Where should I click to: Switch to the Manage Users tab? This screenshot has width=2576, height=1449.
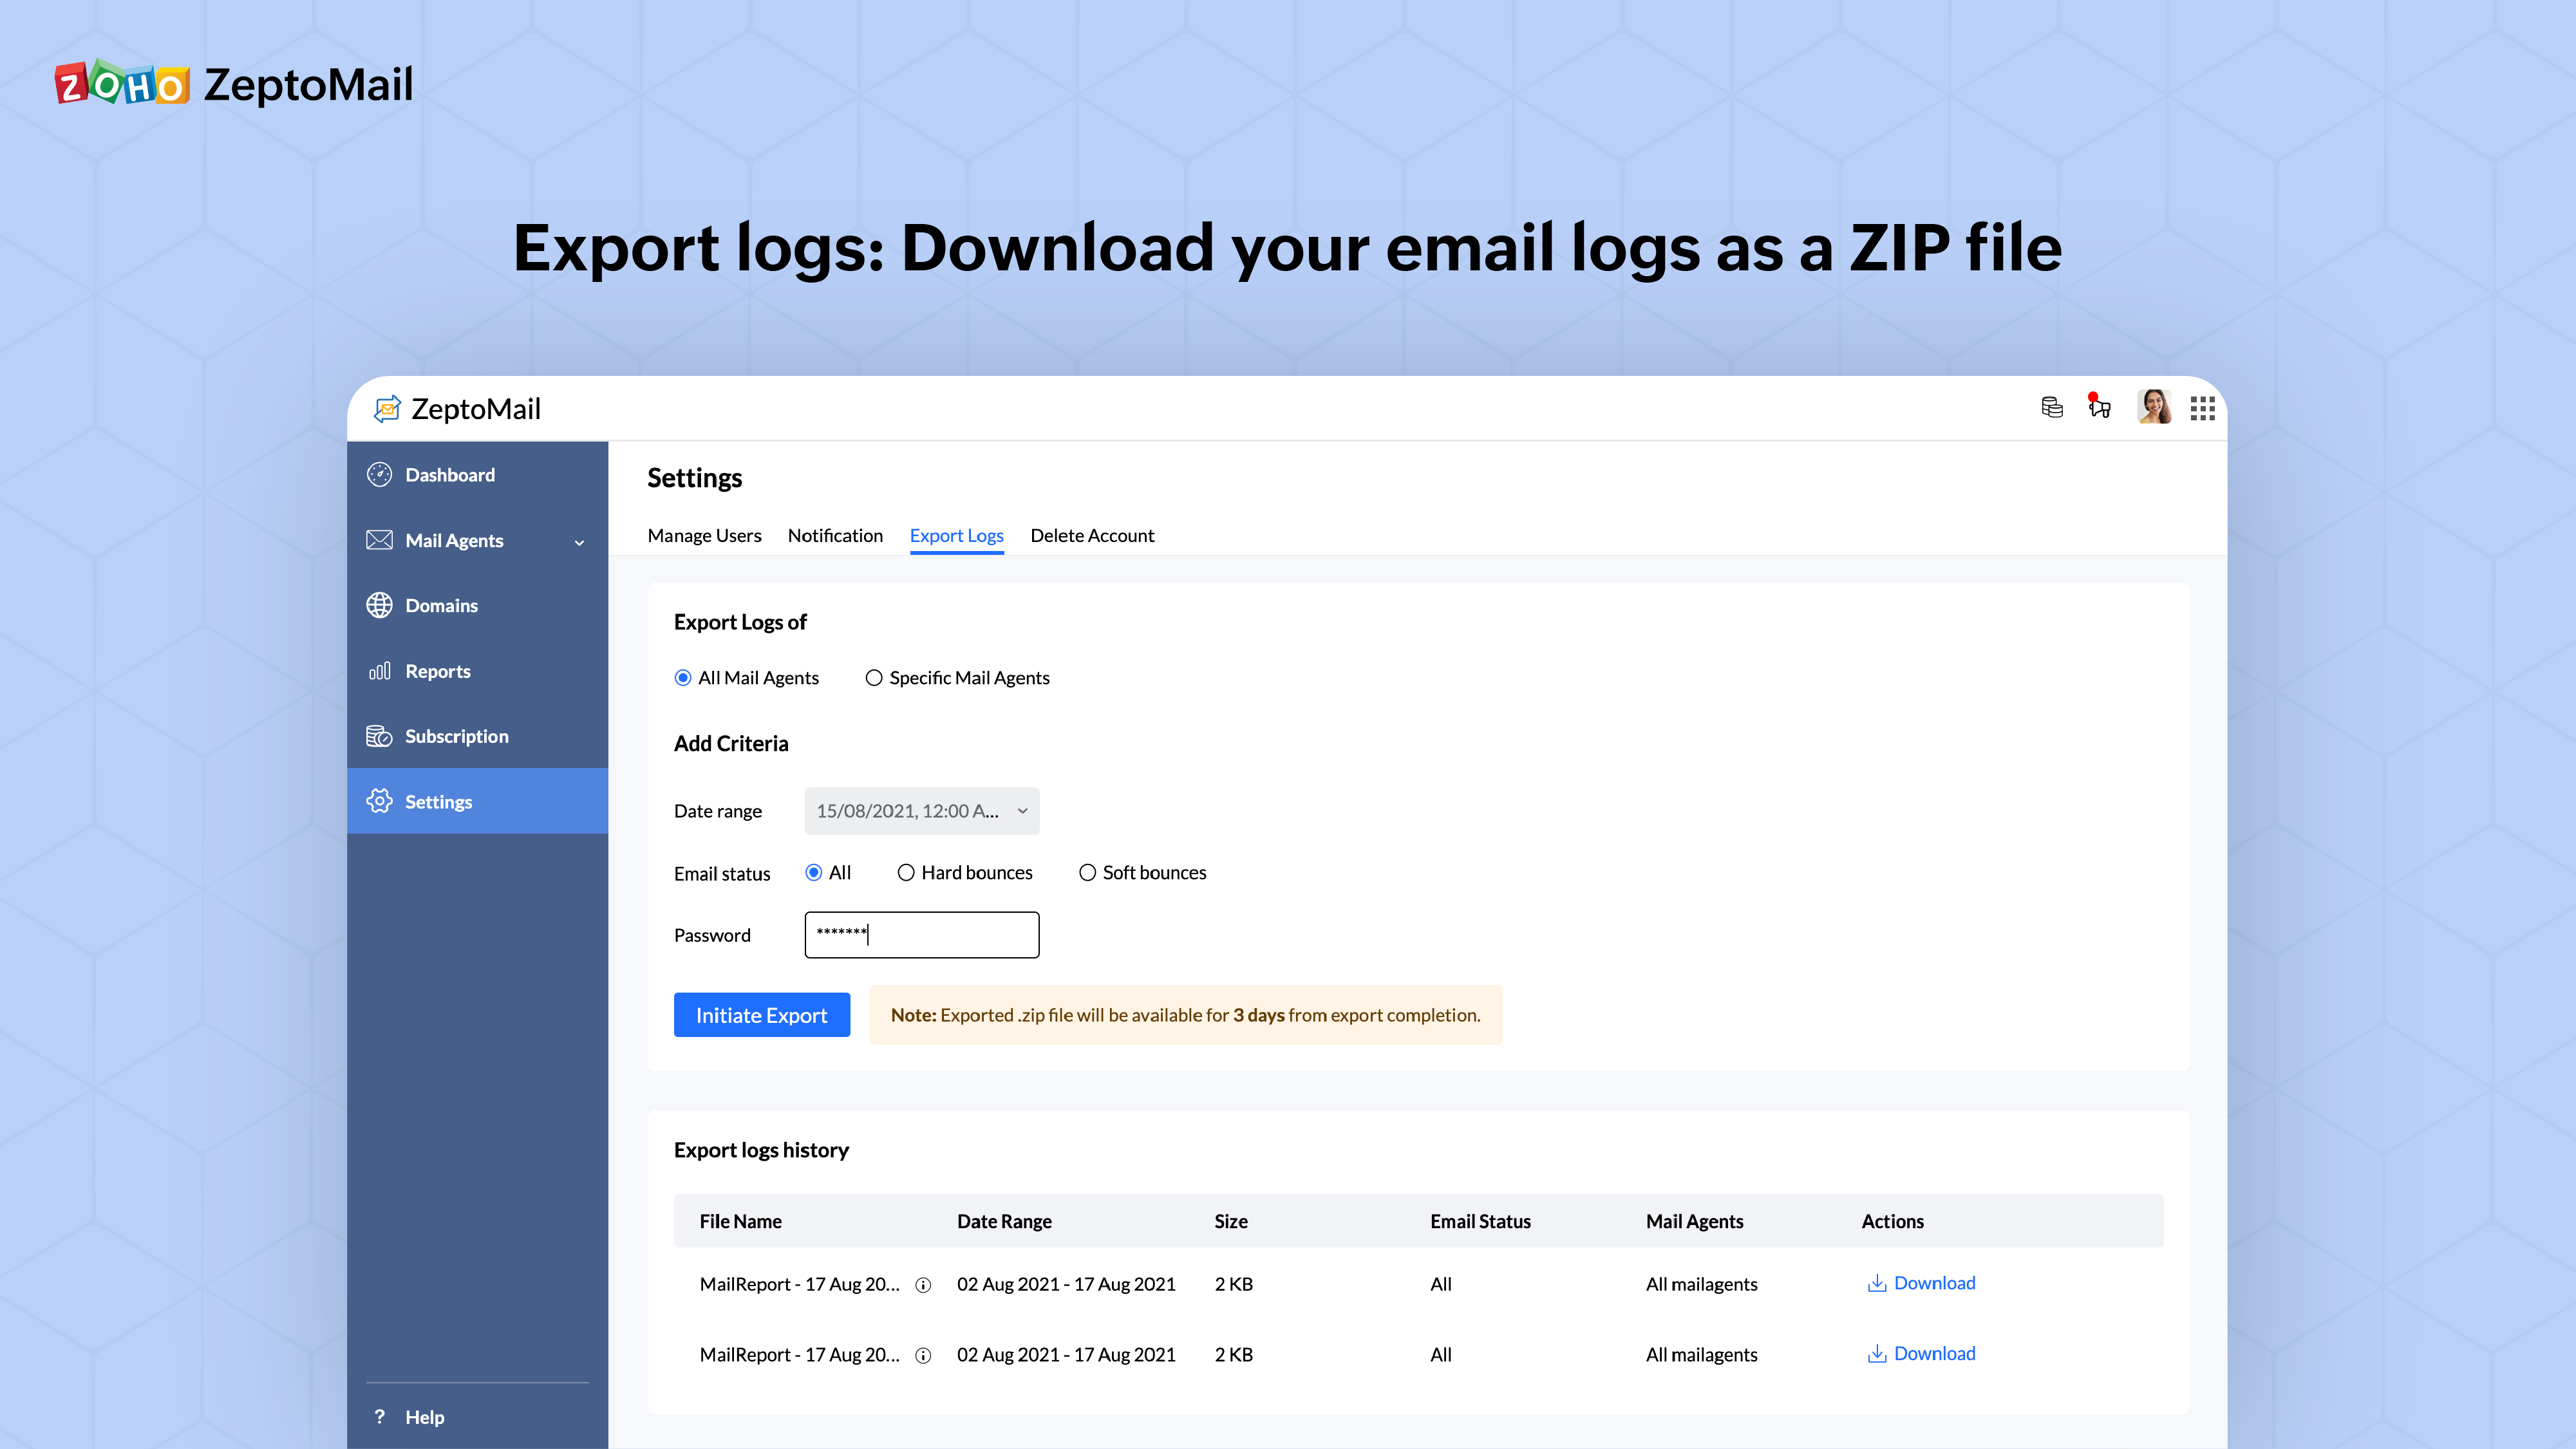(x=704, y=536)
